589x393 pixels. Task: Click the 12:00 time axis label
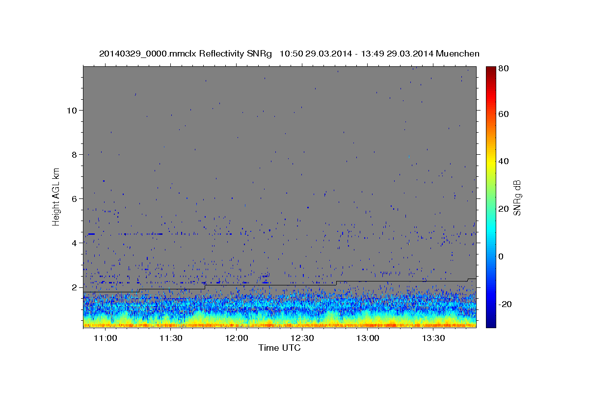237,338
